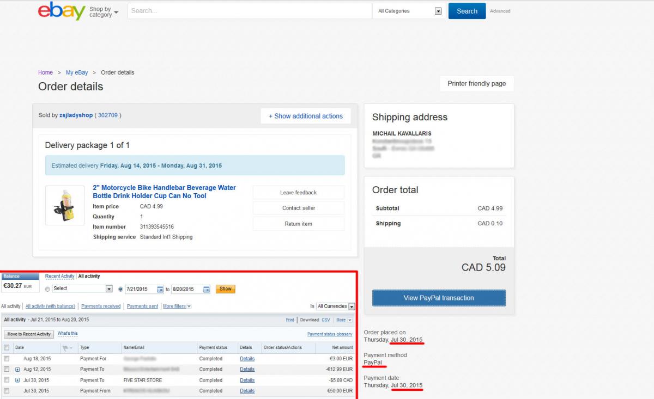The height and width of the screenshot is (399, 654).
Task: Filter by Payments sent
Action: pyautogui.click(x=142, y=306)
